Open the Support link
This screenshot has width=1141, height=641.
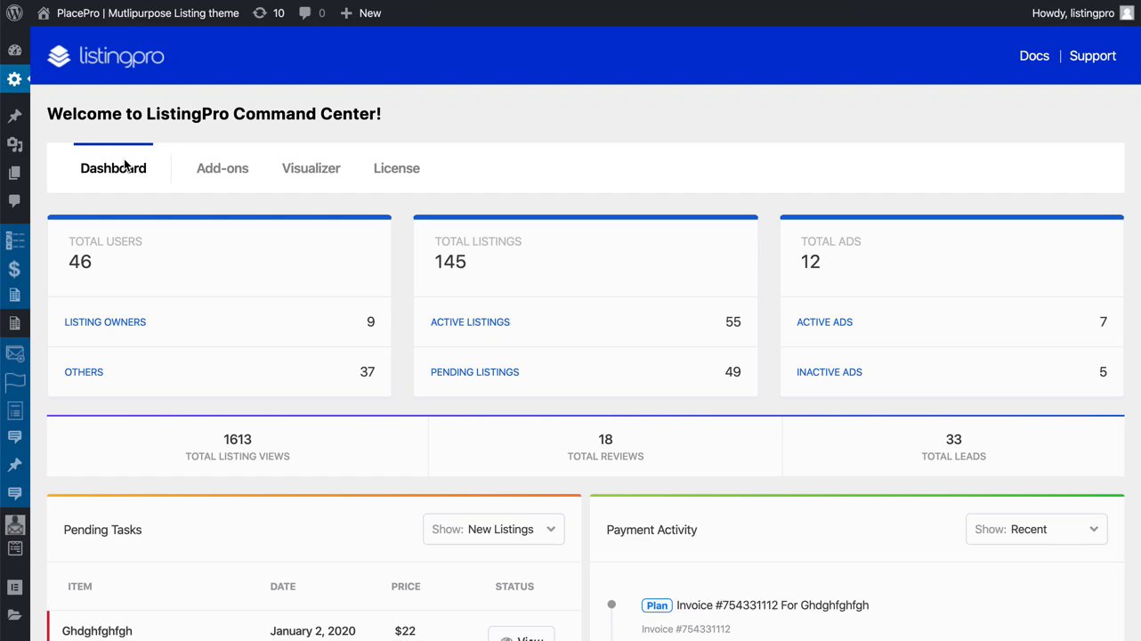coord(1093,55)
